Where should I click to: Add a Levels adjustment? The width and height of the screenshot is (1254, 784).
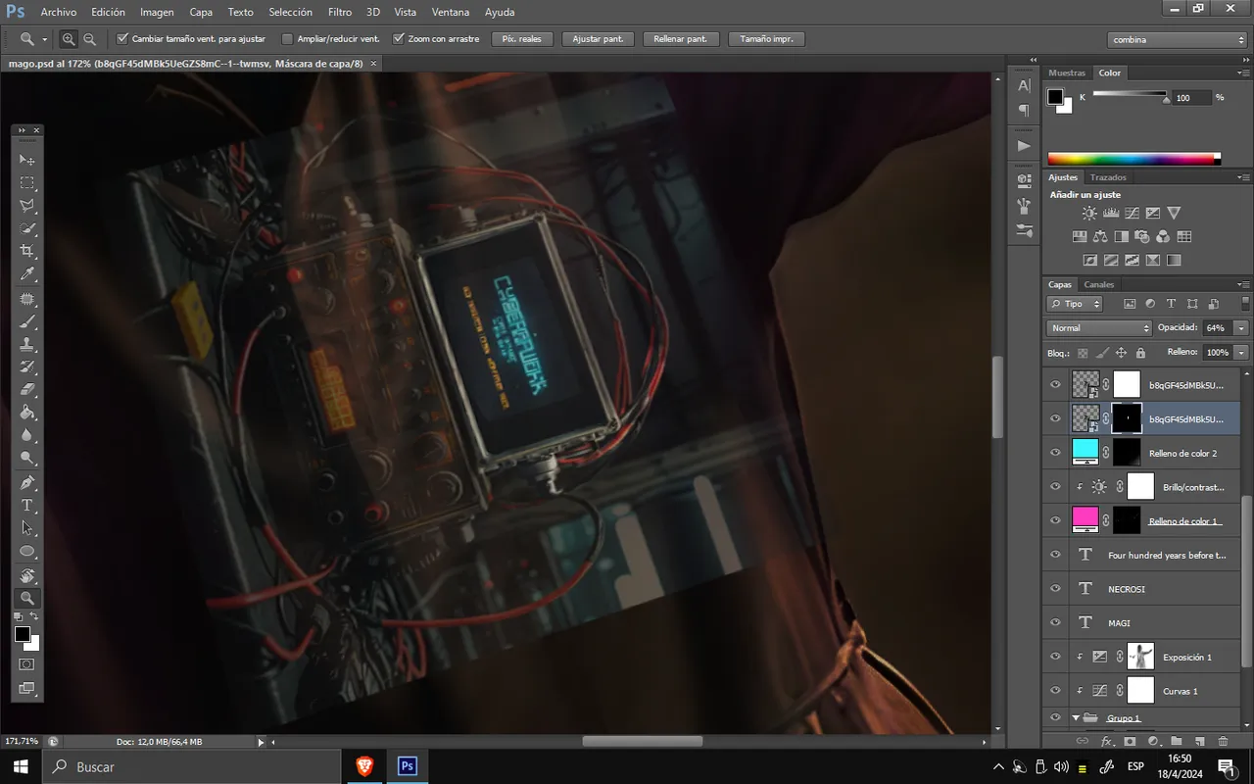pos(1111,213)
